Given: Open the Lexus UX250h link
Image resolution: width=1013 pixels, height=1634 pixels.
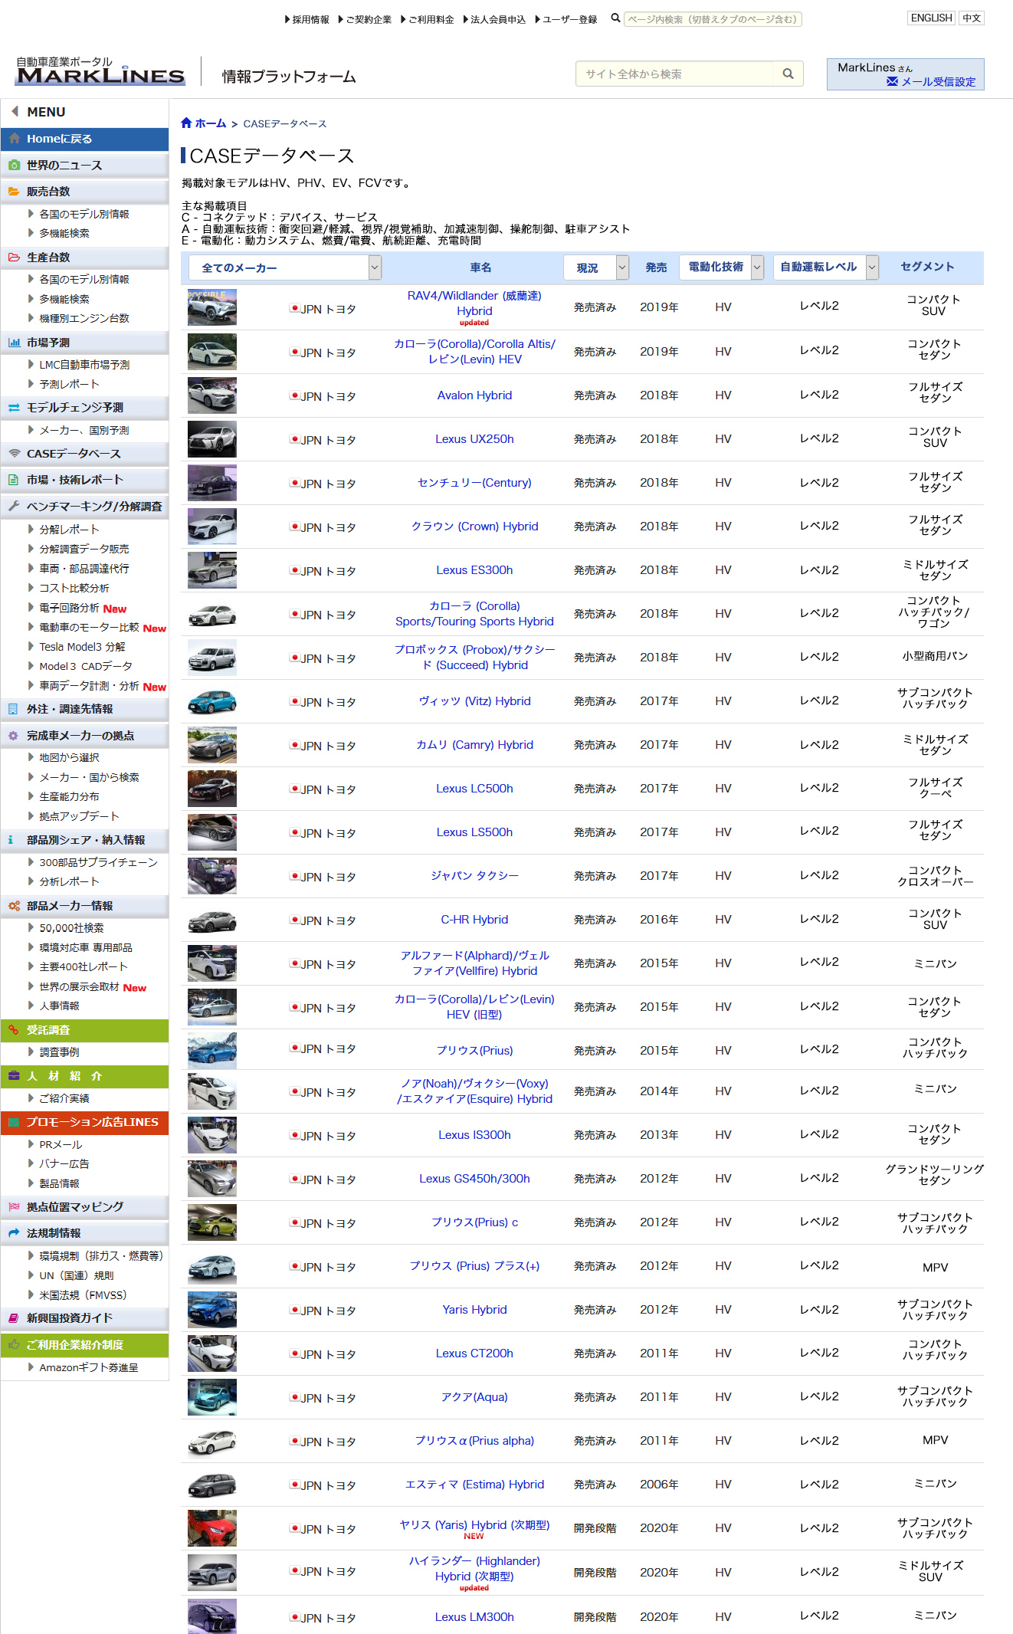Looking at the screenshot, I should point(474,439).
